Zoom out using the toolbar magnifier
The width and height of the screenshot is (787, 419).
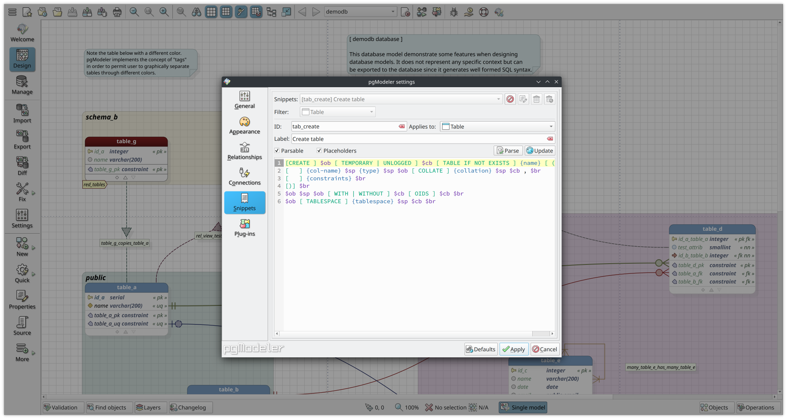[134, 12]
